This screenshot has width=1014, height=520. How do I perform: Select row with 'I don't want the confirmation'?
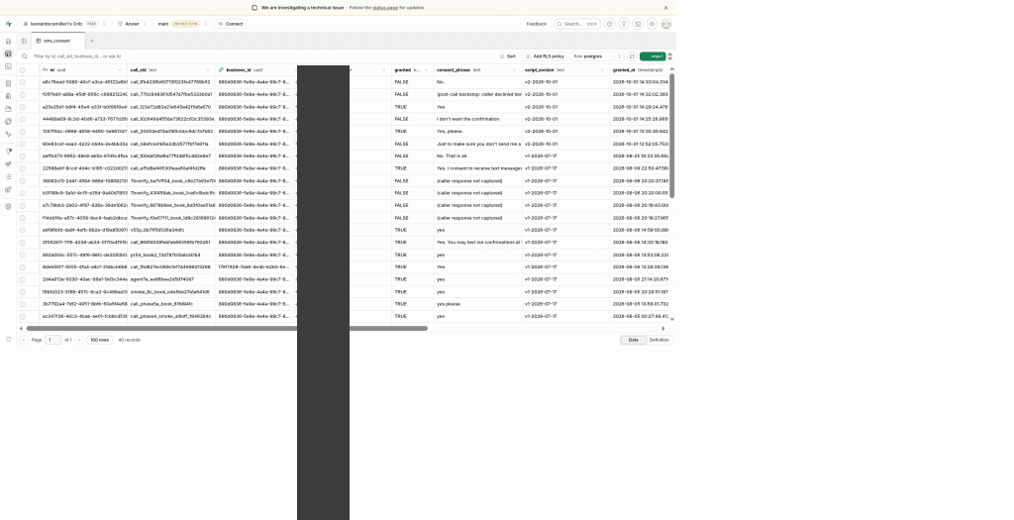tap(23, 119)
